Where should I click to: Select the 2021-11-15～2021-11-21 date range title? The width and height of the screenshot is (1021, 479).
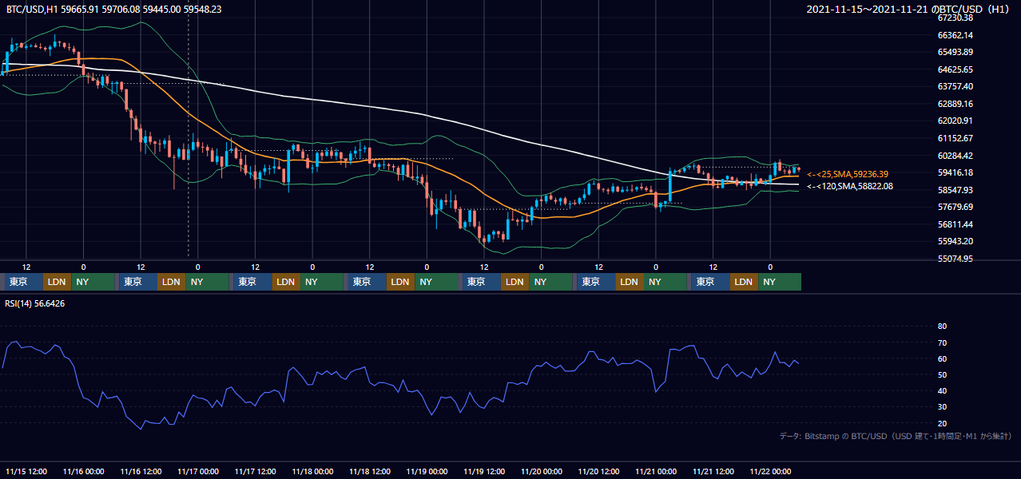tap(909, 10)
